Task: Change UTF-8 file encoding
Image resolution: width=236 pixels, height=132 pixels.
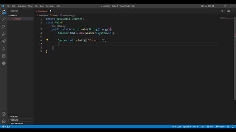Action: pyautogui.click(x=196, y=126)
